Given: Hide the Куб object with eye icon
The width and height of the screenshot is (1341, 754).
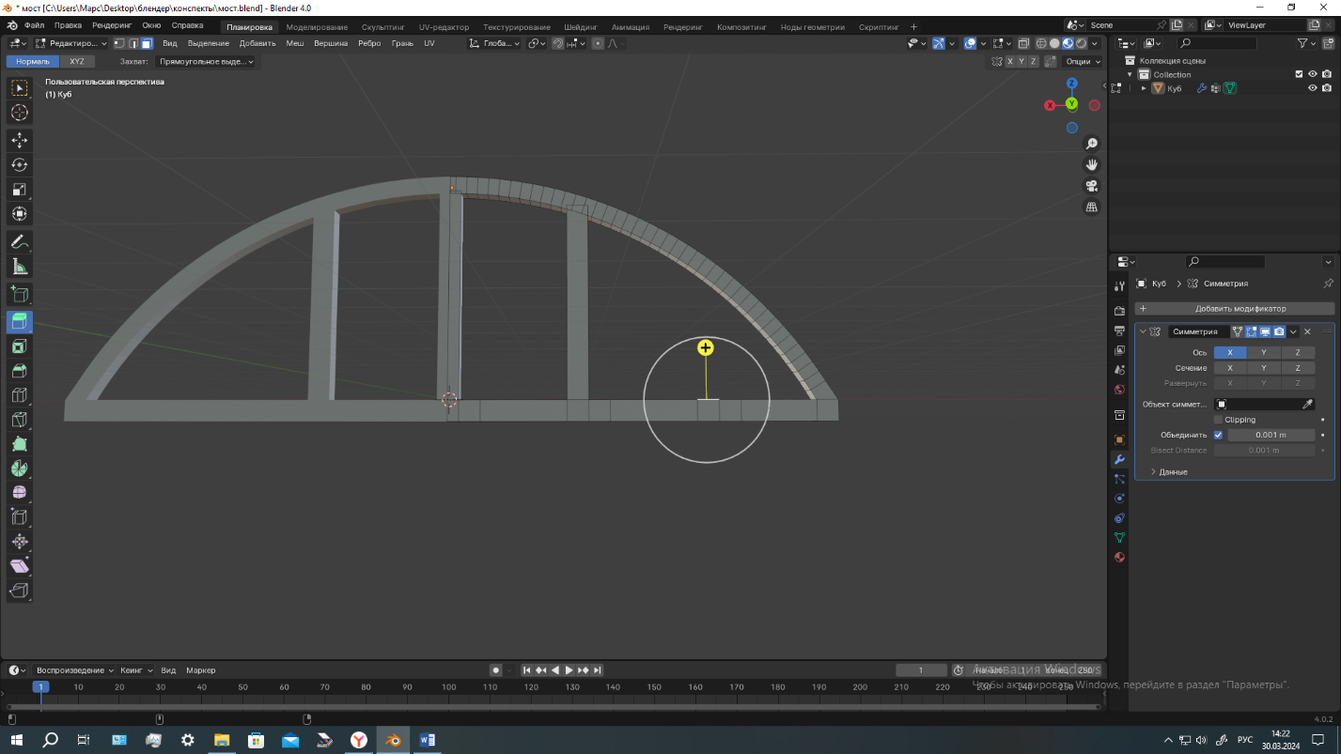Looking at the screenshot, I should tap(1313, 88).
